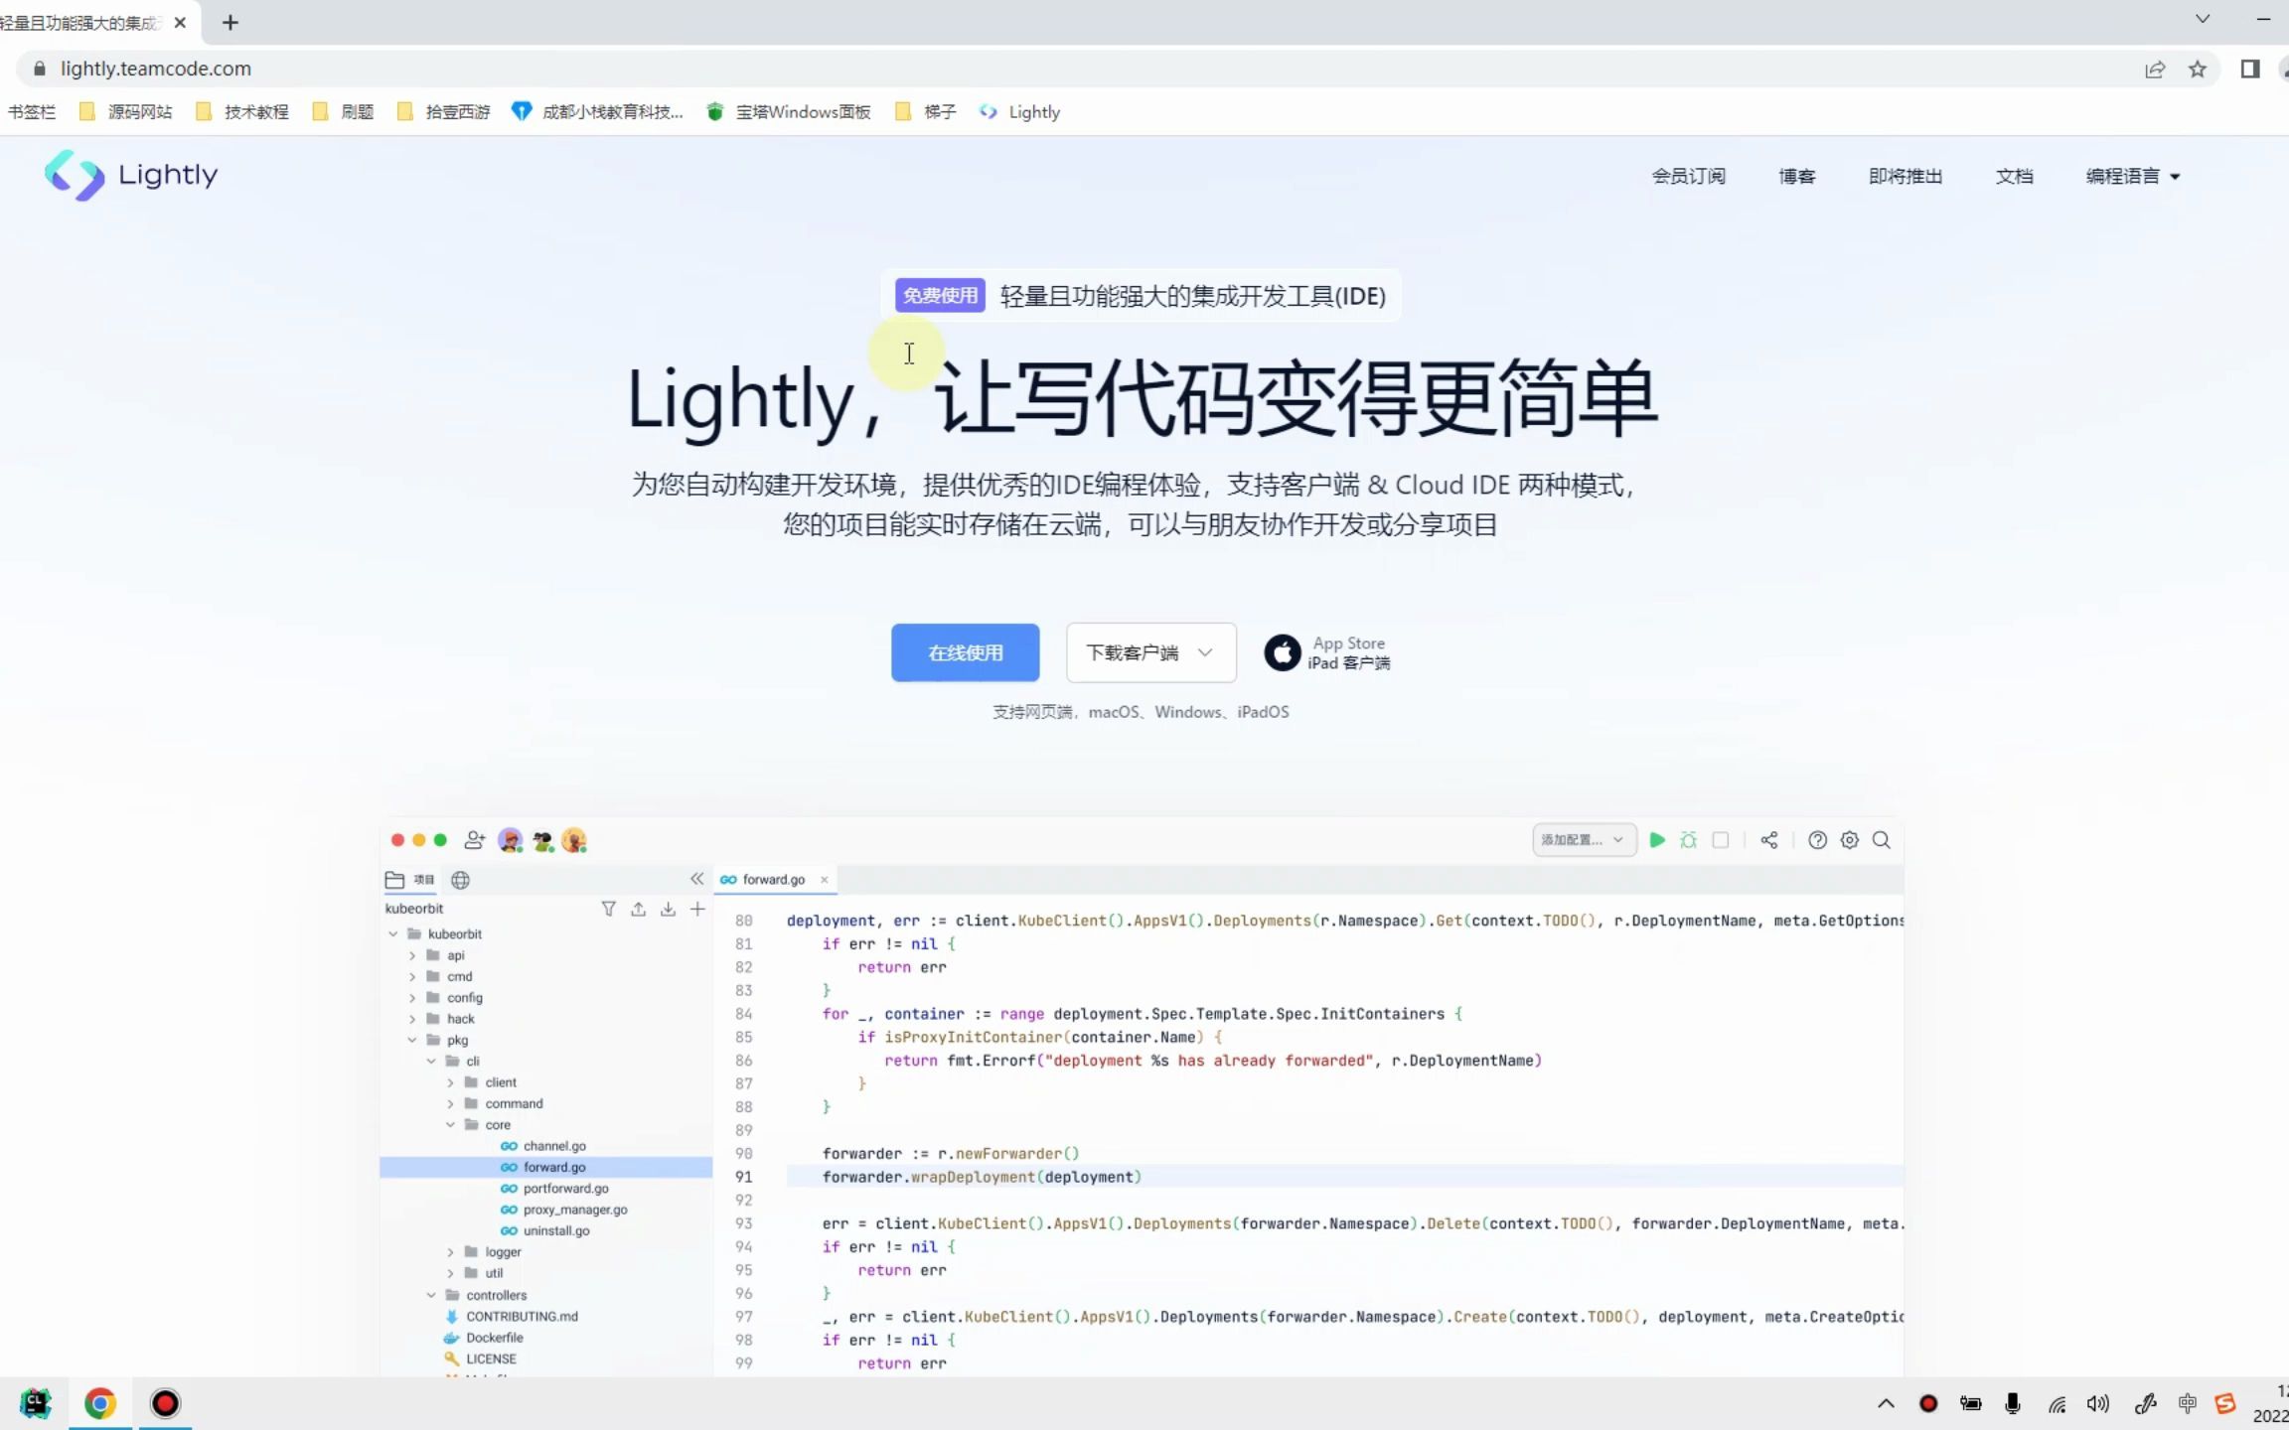Screen dimensions: 2289x1430
Task: Toggle file tree visibility icon
Action: [x=697, y=880]
